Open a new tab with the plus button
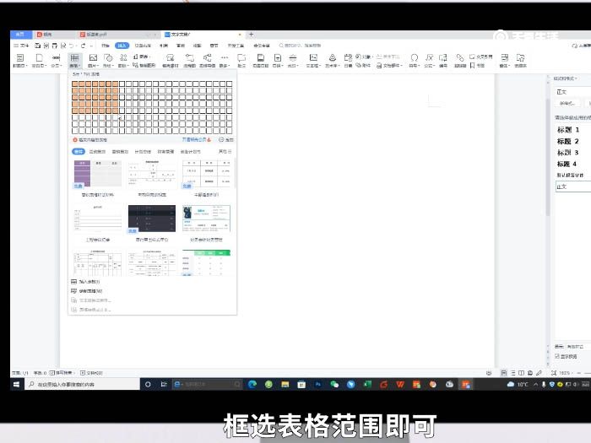This screenshot has height=443, width=591. coord(251,35)
